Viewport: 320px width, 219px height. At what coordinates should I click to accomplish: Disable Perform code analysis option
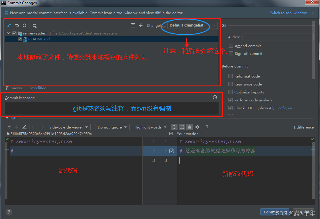[x=231, y=100]
